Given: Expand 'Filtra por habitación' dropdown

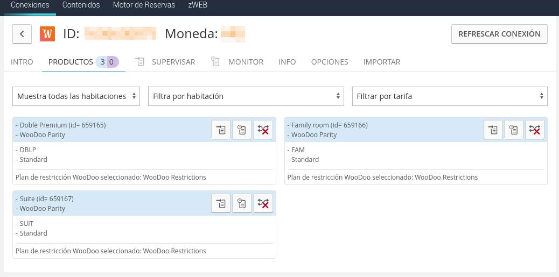Looking at the screenshot, I should [246, 96].
